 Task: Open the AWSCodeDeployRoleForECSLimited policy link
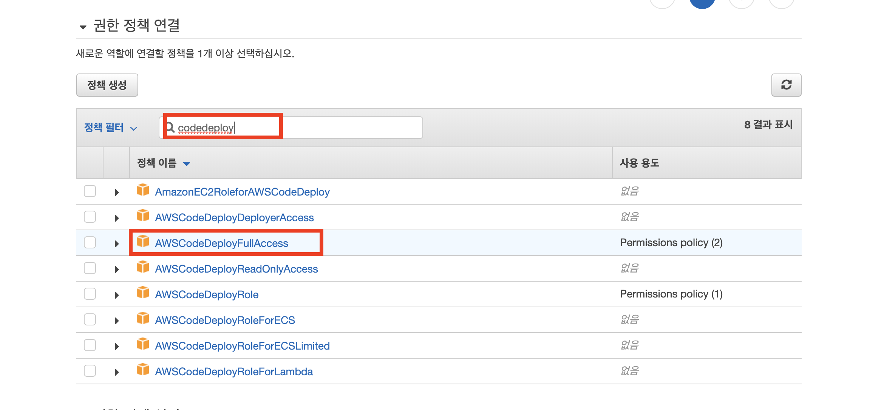click(x=242, y=346)
